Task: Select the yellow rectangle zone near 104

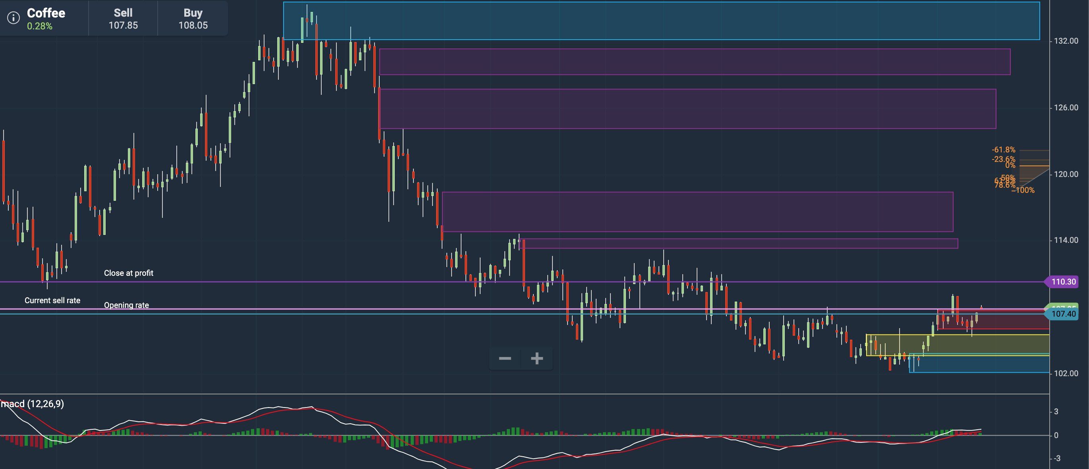Action: pos(958,345)
